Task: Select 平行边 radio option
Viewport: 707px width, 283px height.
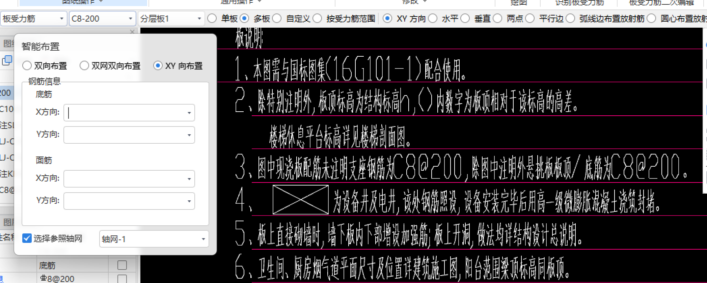Action: pyautogui.click(x=530, y=19)
